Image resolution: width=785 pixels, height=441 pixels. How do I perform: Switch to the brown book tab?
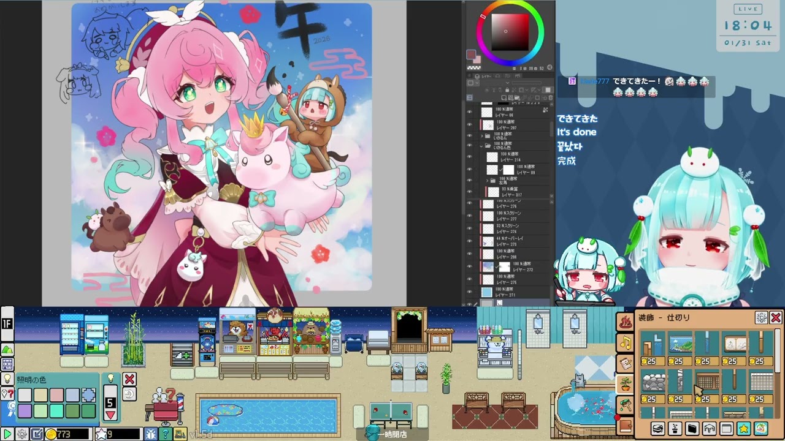pos(626,426)
